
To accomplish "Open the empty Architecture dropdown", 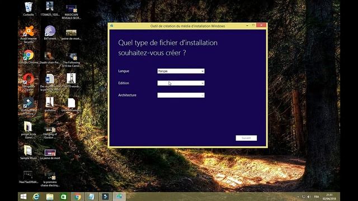I will (181, 95).
